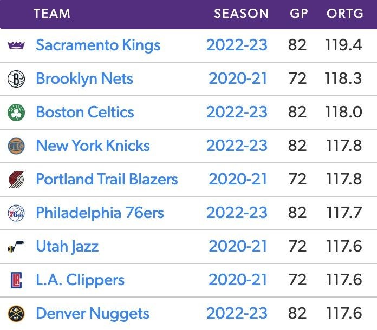Open the Boston Celtics team link
The width and height of the screenshot is (377, 330).
pos(85,113)
